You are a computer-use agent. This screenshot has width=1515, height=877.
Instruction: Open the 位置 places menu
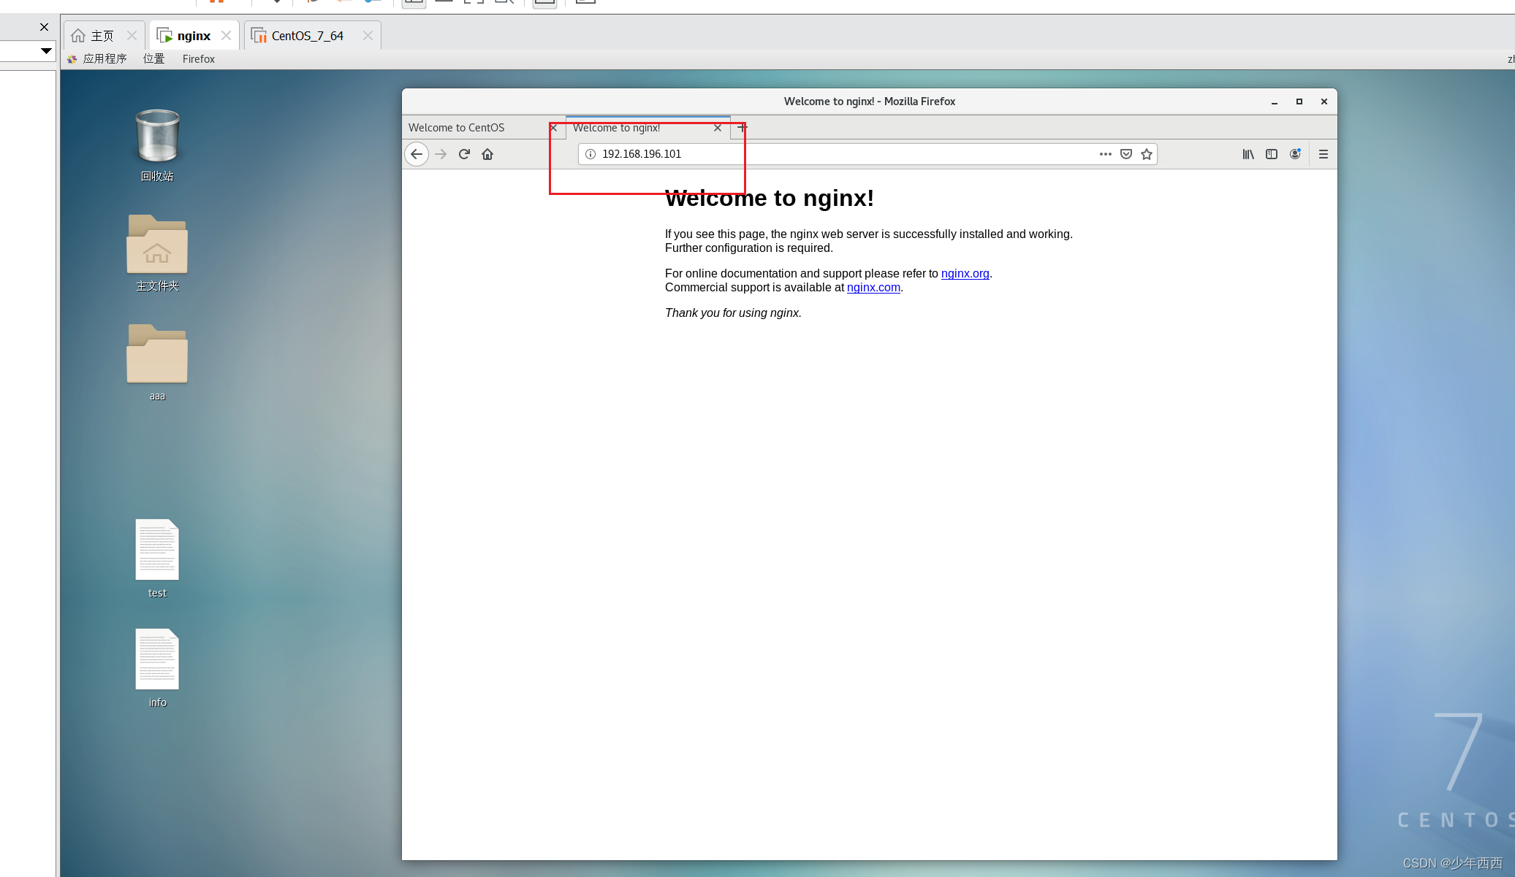click(153, 59)
